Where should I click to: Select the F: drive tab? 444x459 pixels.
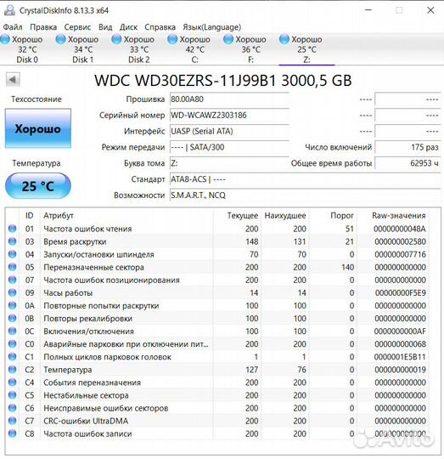pyautogui.click(x=250, y=49)
